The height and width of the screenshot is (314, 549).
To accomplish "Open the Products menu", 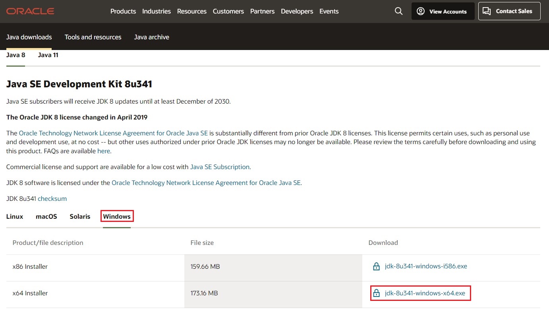I will (x=123, y=11).
